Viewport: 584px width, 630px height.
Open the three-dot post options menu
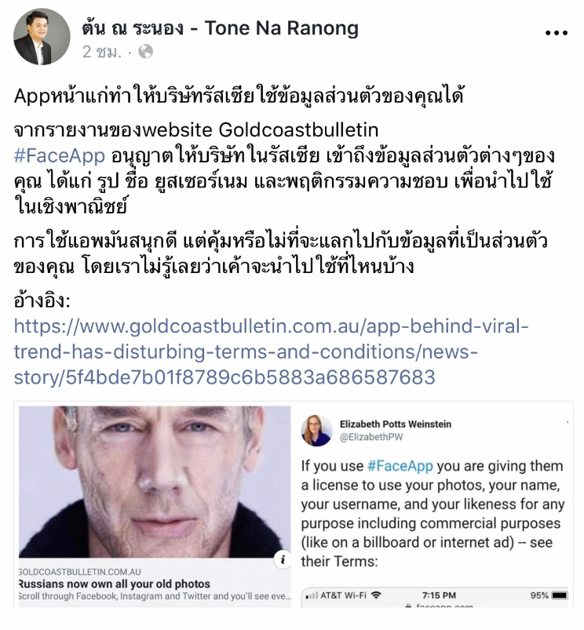[557, 34]
